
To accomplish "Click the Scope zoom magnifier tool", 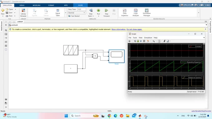I will coord(154,41).
